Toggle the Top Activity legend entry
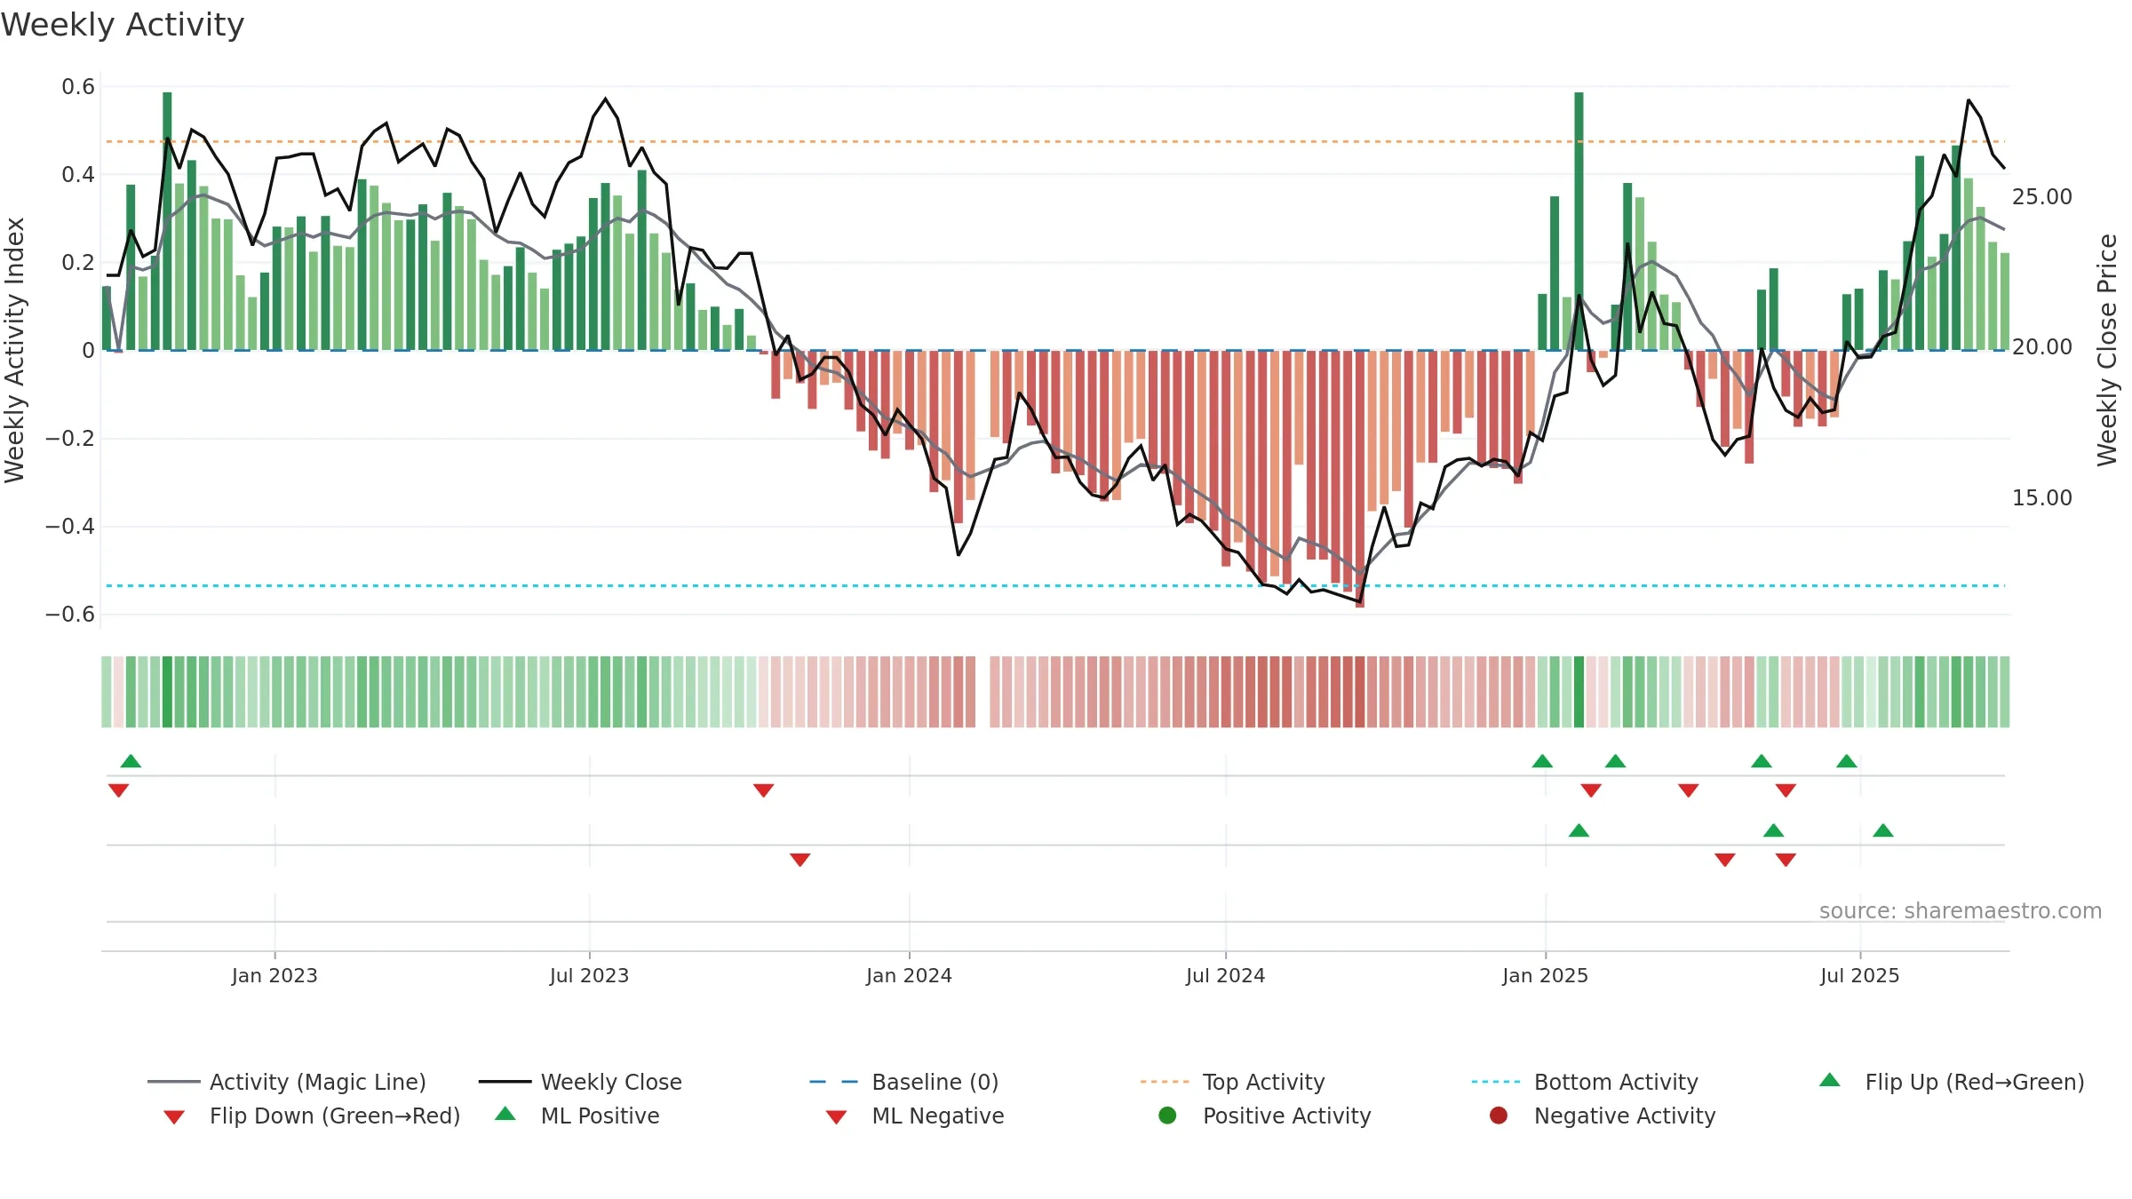 pos(1232,1082)
